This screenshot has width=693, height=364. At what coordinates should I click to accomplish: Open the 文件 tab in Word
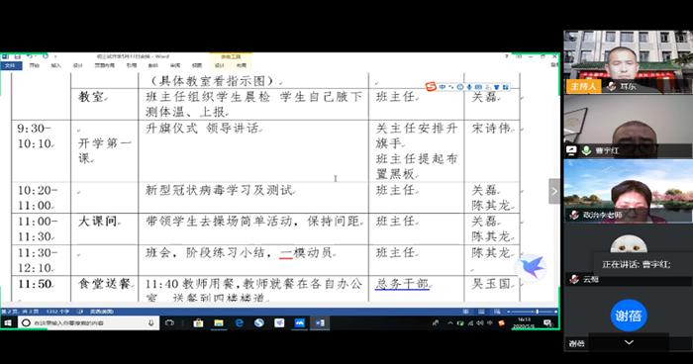pyautogui.click(x=10, y=65)
